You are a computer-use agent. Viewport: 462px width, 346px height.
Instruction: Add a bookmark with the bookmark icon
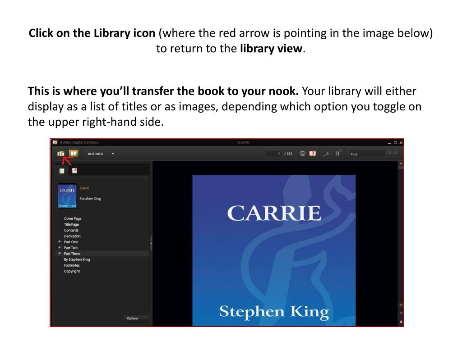point(313,153)
